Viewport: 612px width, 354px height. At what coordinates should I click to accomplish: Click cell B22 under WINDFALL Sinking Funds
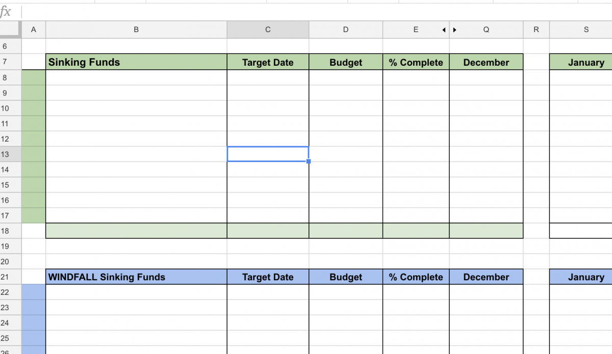[136, 292]
